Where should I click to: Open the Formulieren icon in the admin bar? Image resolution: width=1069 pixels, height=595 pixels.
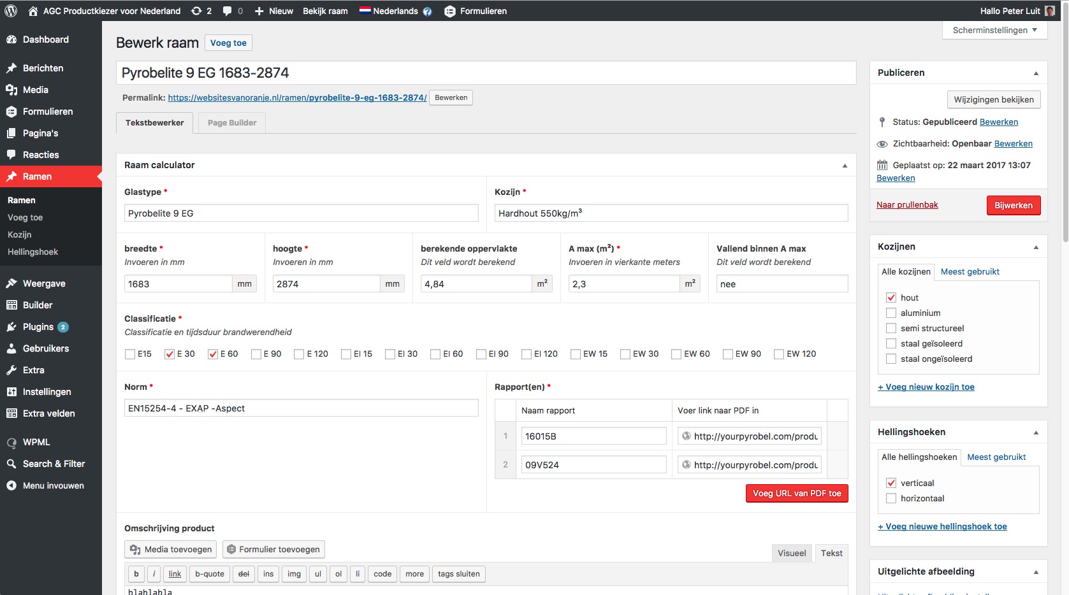click(450, 11)
